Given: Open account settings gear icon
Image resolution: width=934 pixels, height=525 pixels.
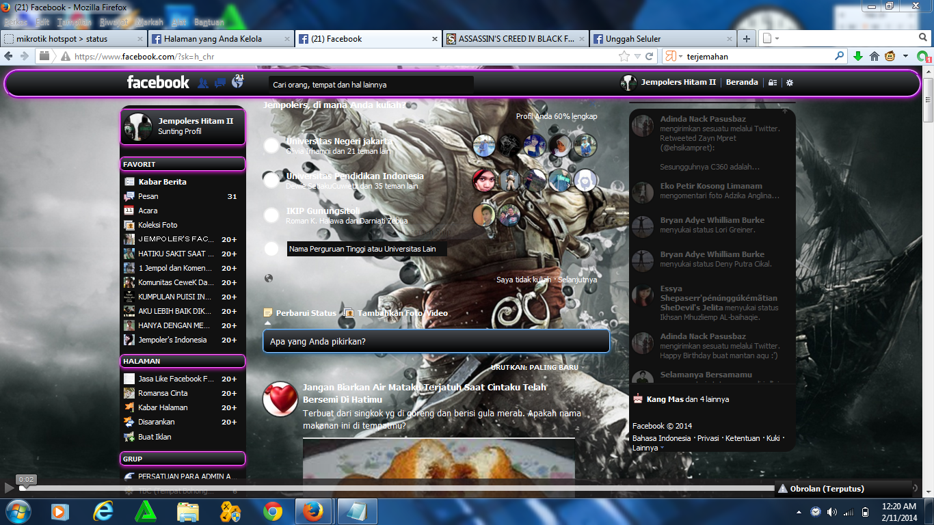Looking at the screenshot, I should pos(790,82).
